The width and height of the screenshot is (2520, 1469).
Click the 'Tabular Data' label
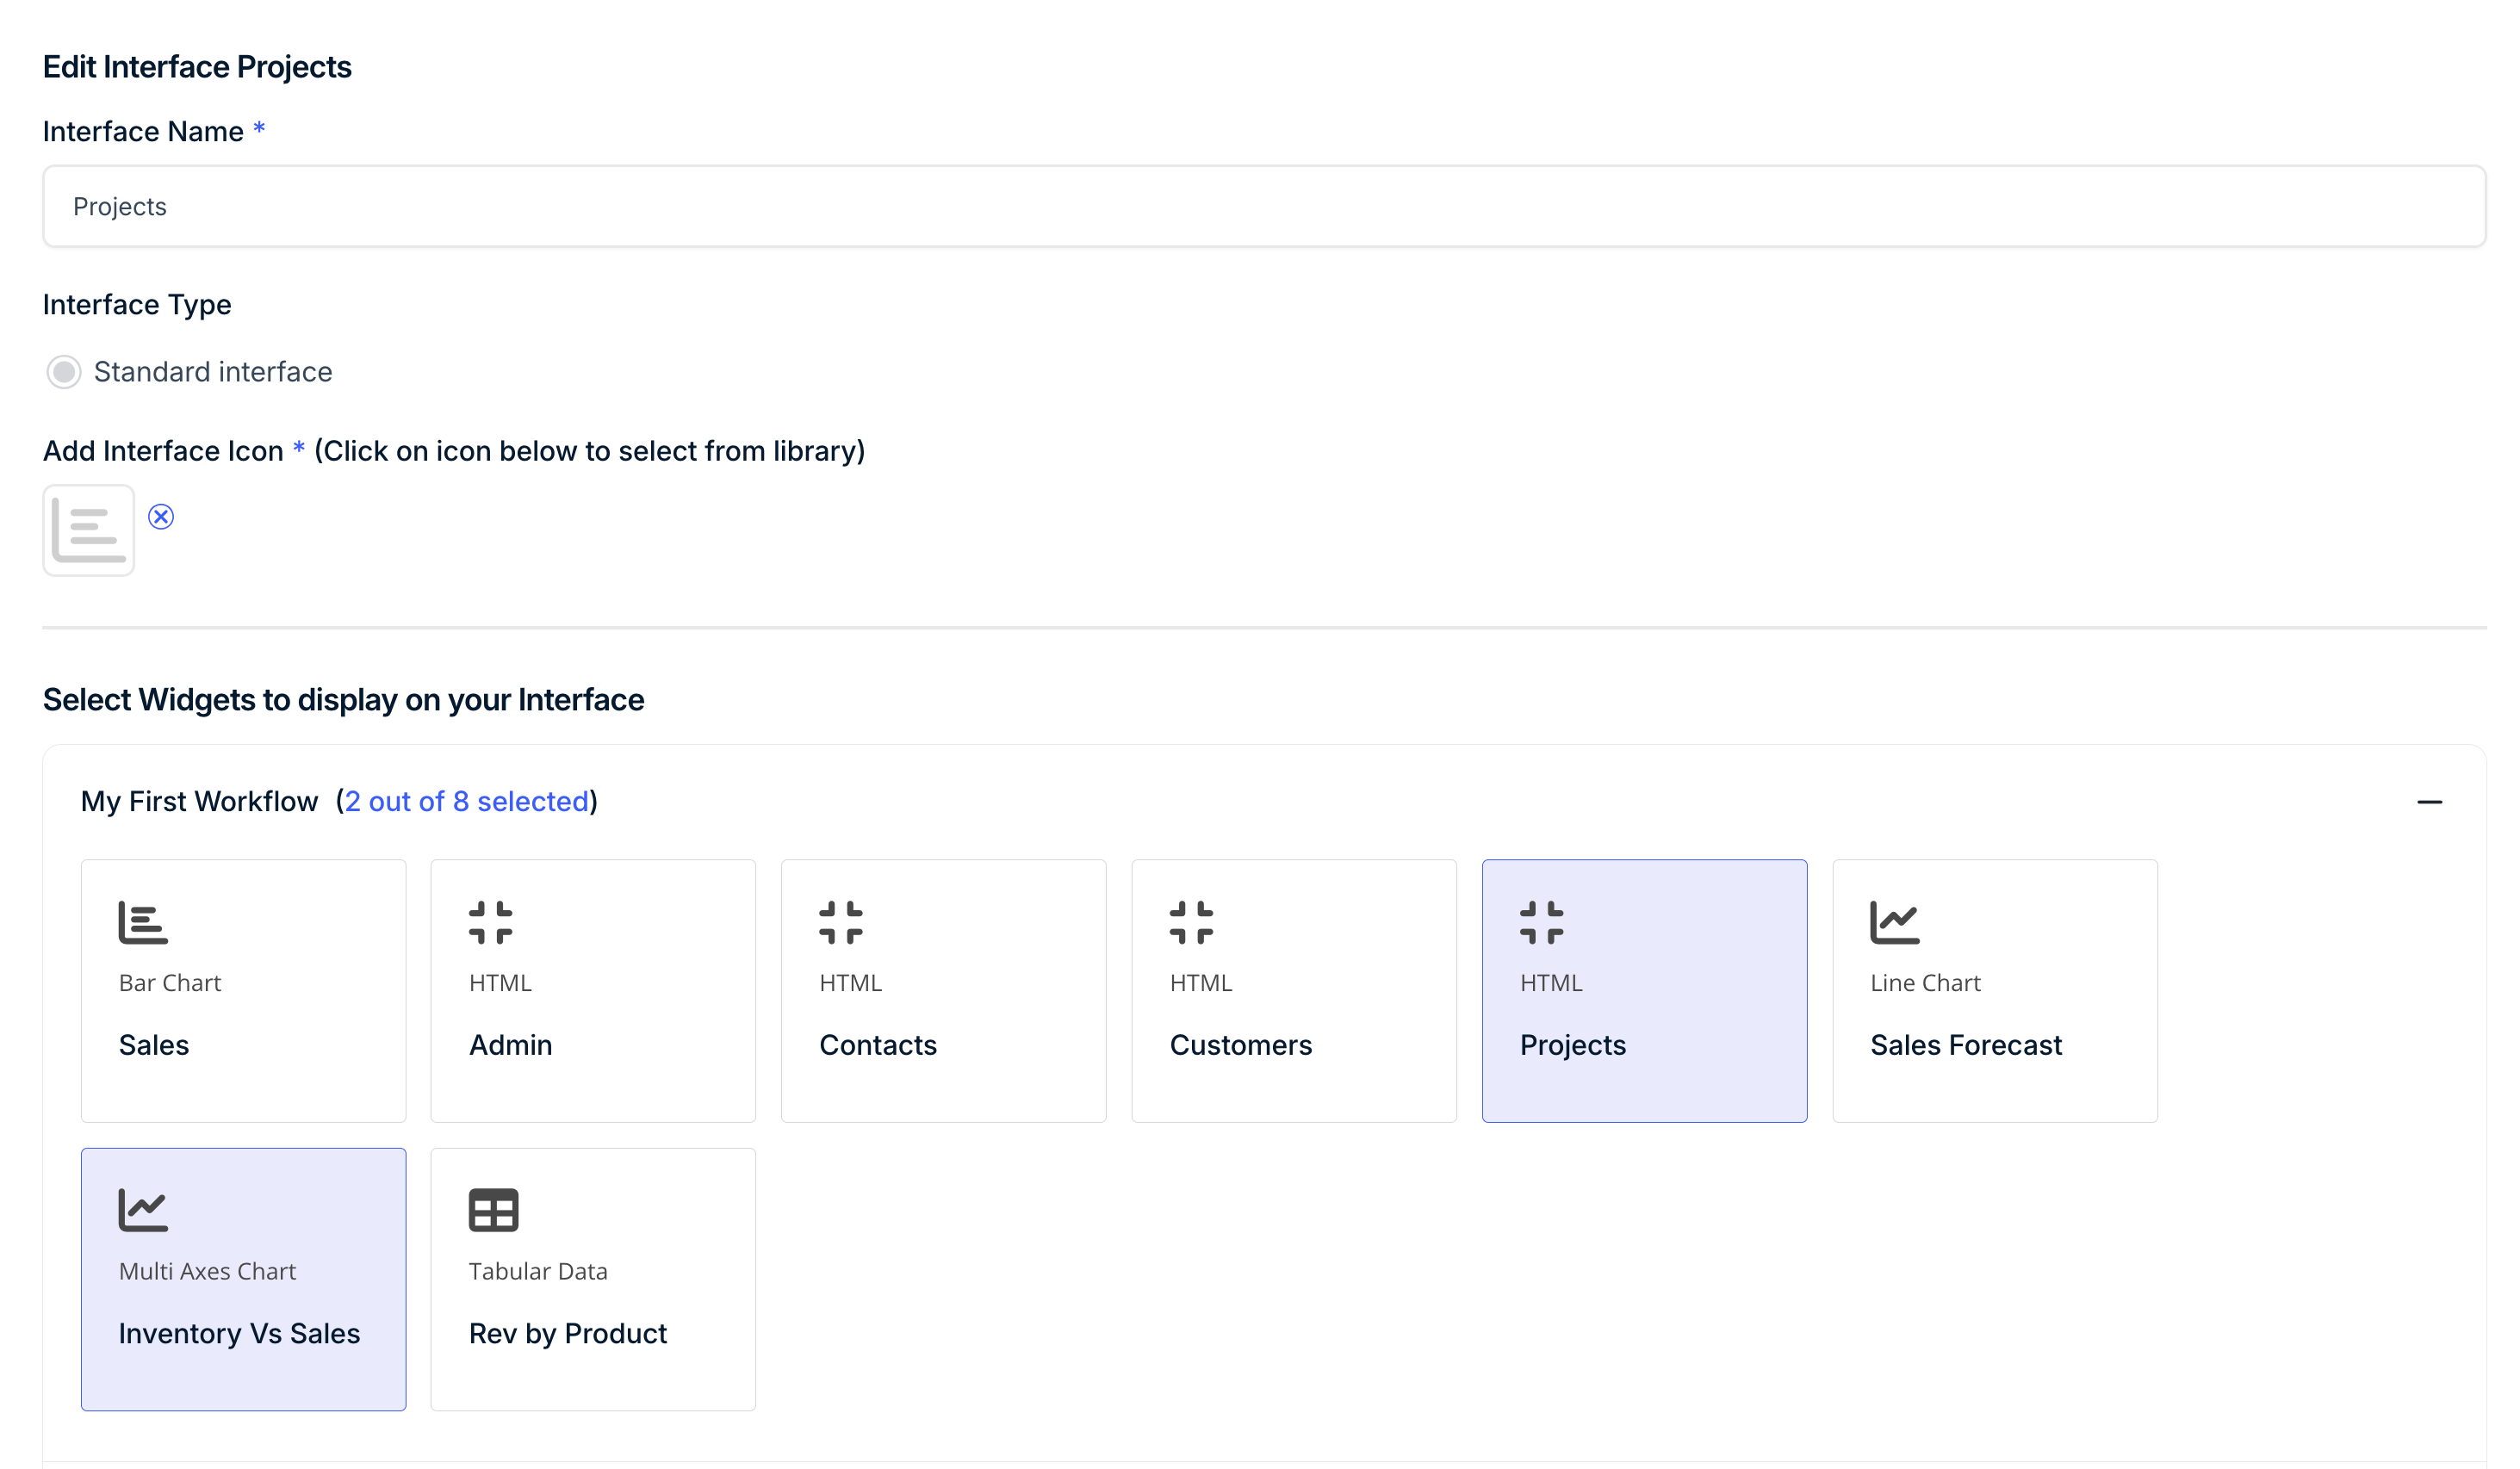[538, 1271]
